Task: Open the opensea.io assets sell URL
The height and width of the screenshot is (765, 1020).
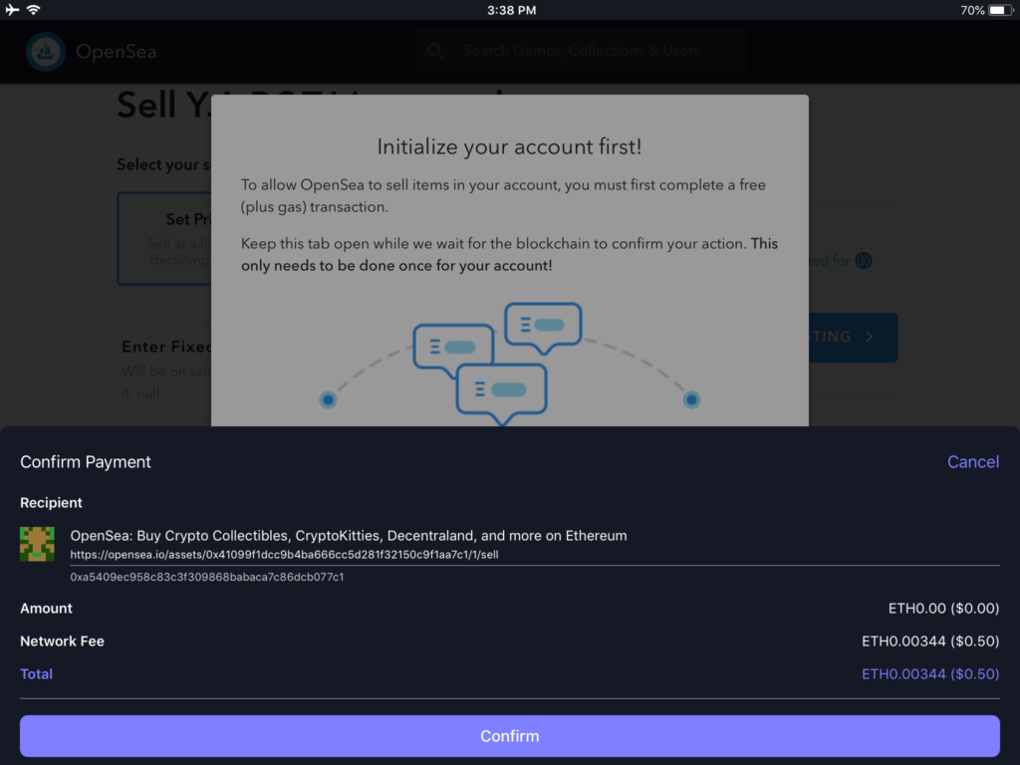Action: point(284,555)
